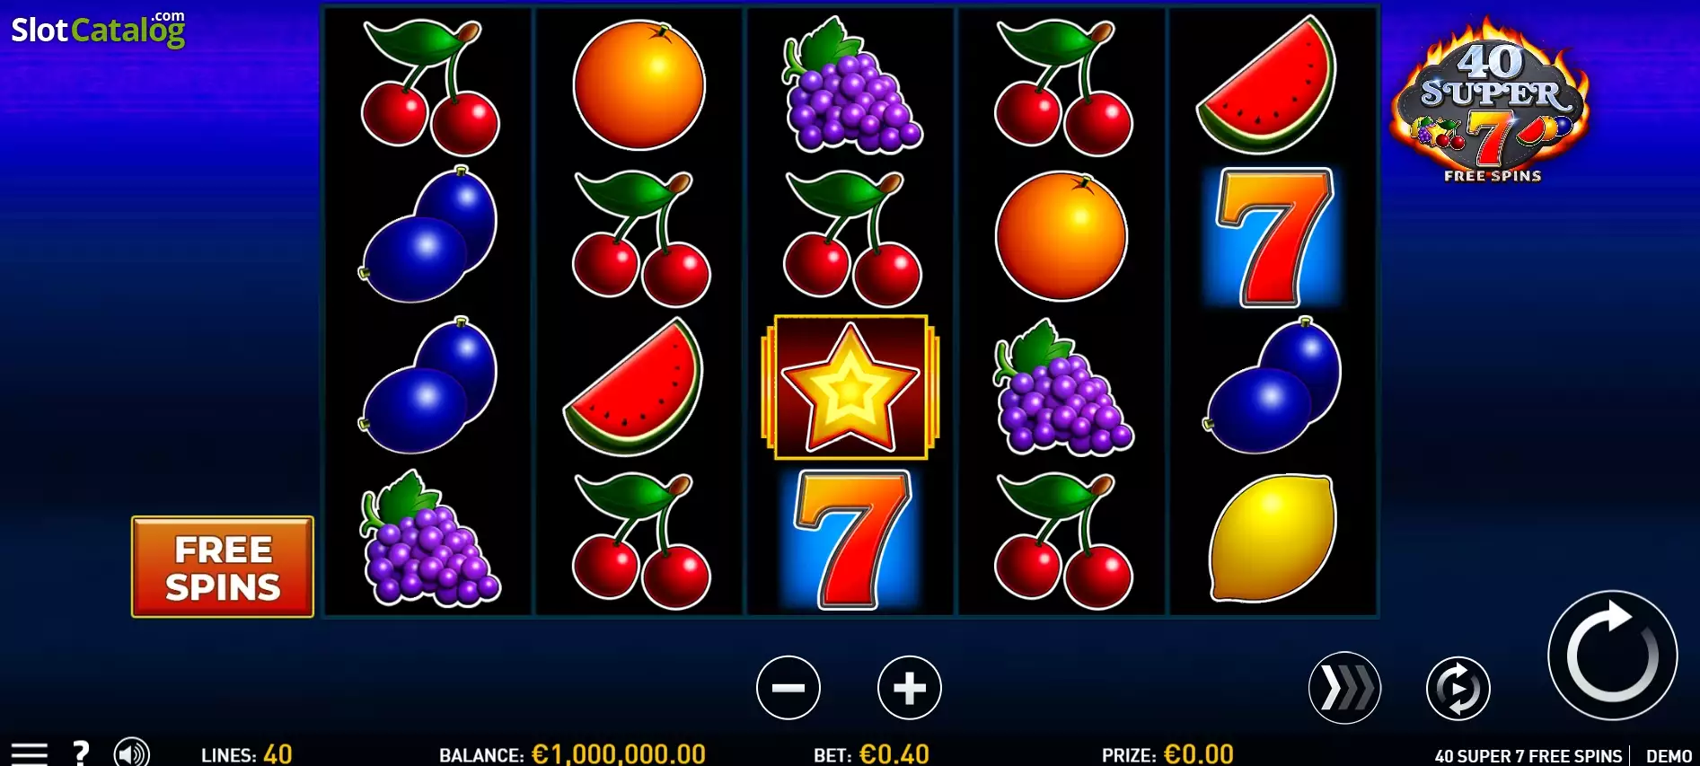Click the red 7 on the fifth reel
The image size is (1700, 766).
[x=1273, y=237]
